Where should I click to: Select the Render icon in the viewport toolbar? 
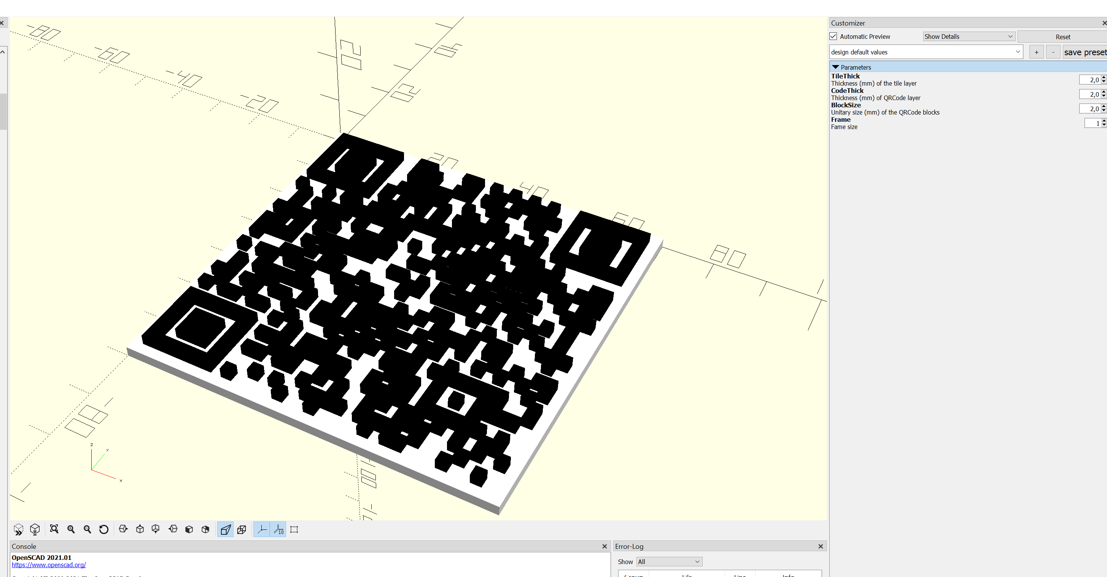pos(35,529)
